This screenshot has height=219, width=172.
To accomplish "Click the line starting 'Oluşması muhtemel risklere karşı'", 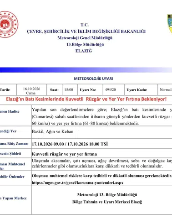I will tap(102, 176).
